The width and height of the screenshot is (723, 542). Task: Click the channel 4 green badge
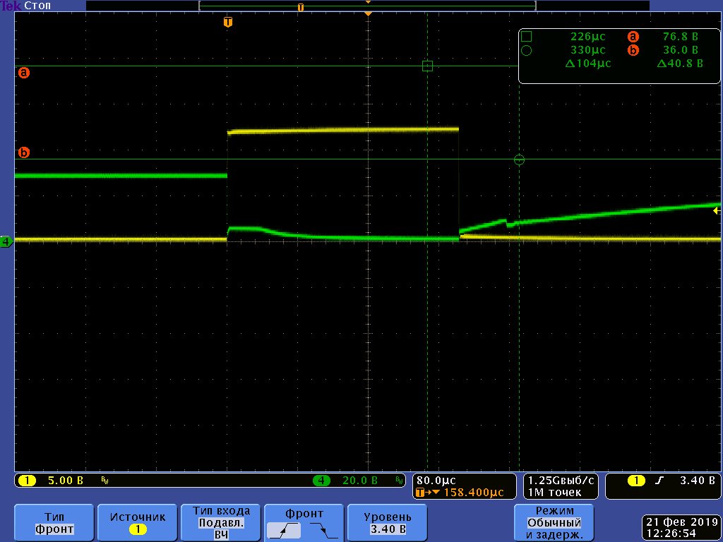pos(321,481)
